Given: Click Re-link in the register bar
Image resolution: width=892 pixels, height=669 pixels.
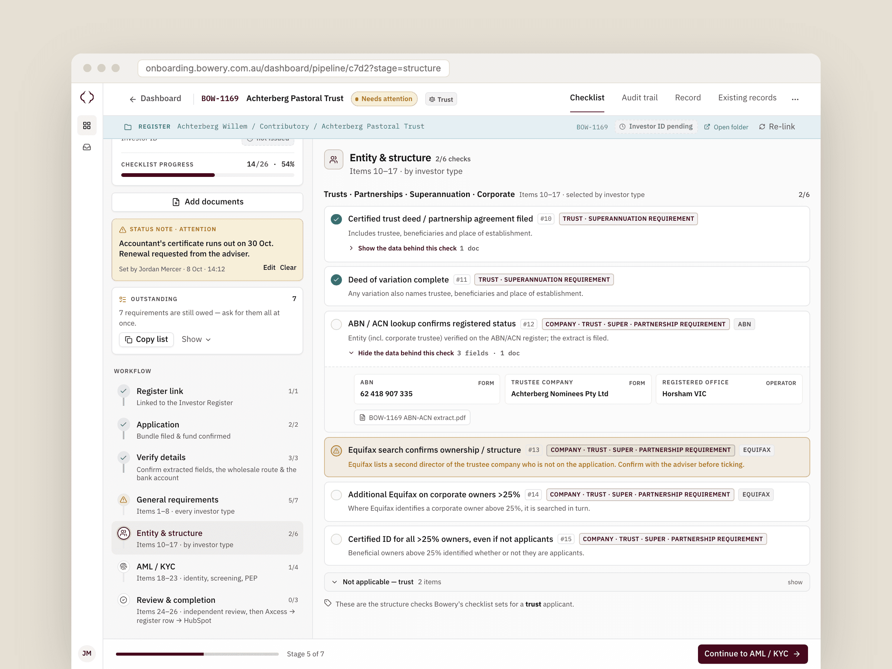Looking at the screenshot, I should 777,127.
